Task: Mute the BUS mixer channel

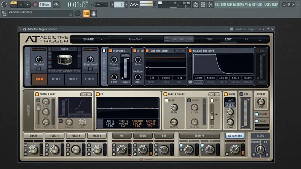Action: coord(156,145)
